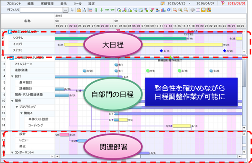252x163 pixels.
Task: Click the bottom horizontal scrollbar right arrow
Action: (240, 156)
